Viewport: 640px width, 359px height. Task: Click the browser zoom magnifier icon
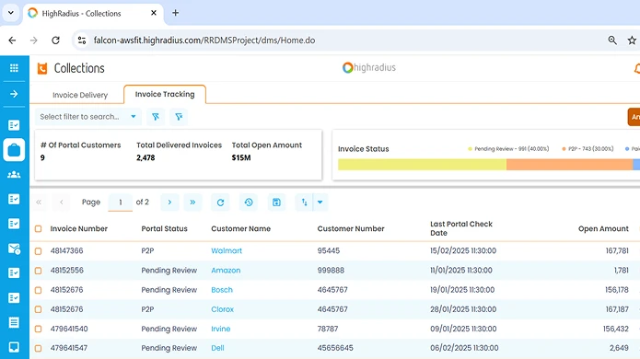[x=612, y=40]
